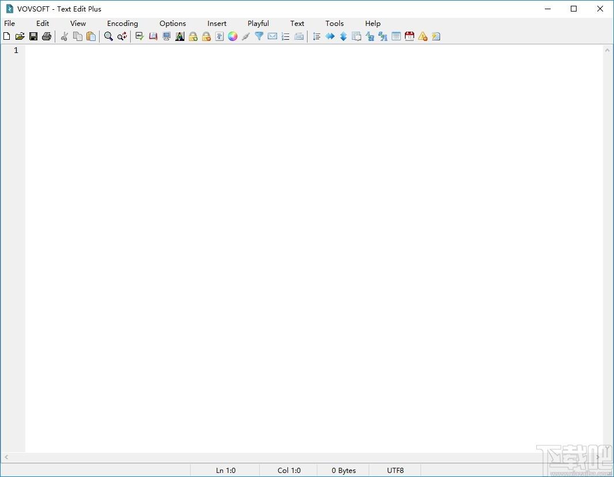This screenshot has width=614, height=477.
Task: Click the UTF8 encoding status panel
Action: 395,470
